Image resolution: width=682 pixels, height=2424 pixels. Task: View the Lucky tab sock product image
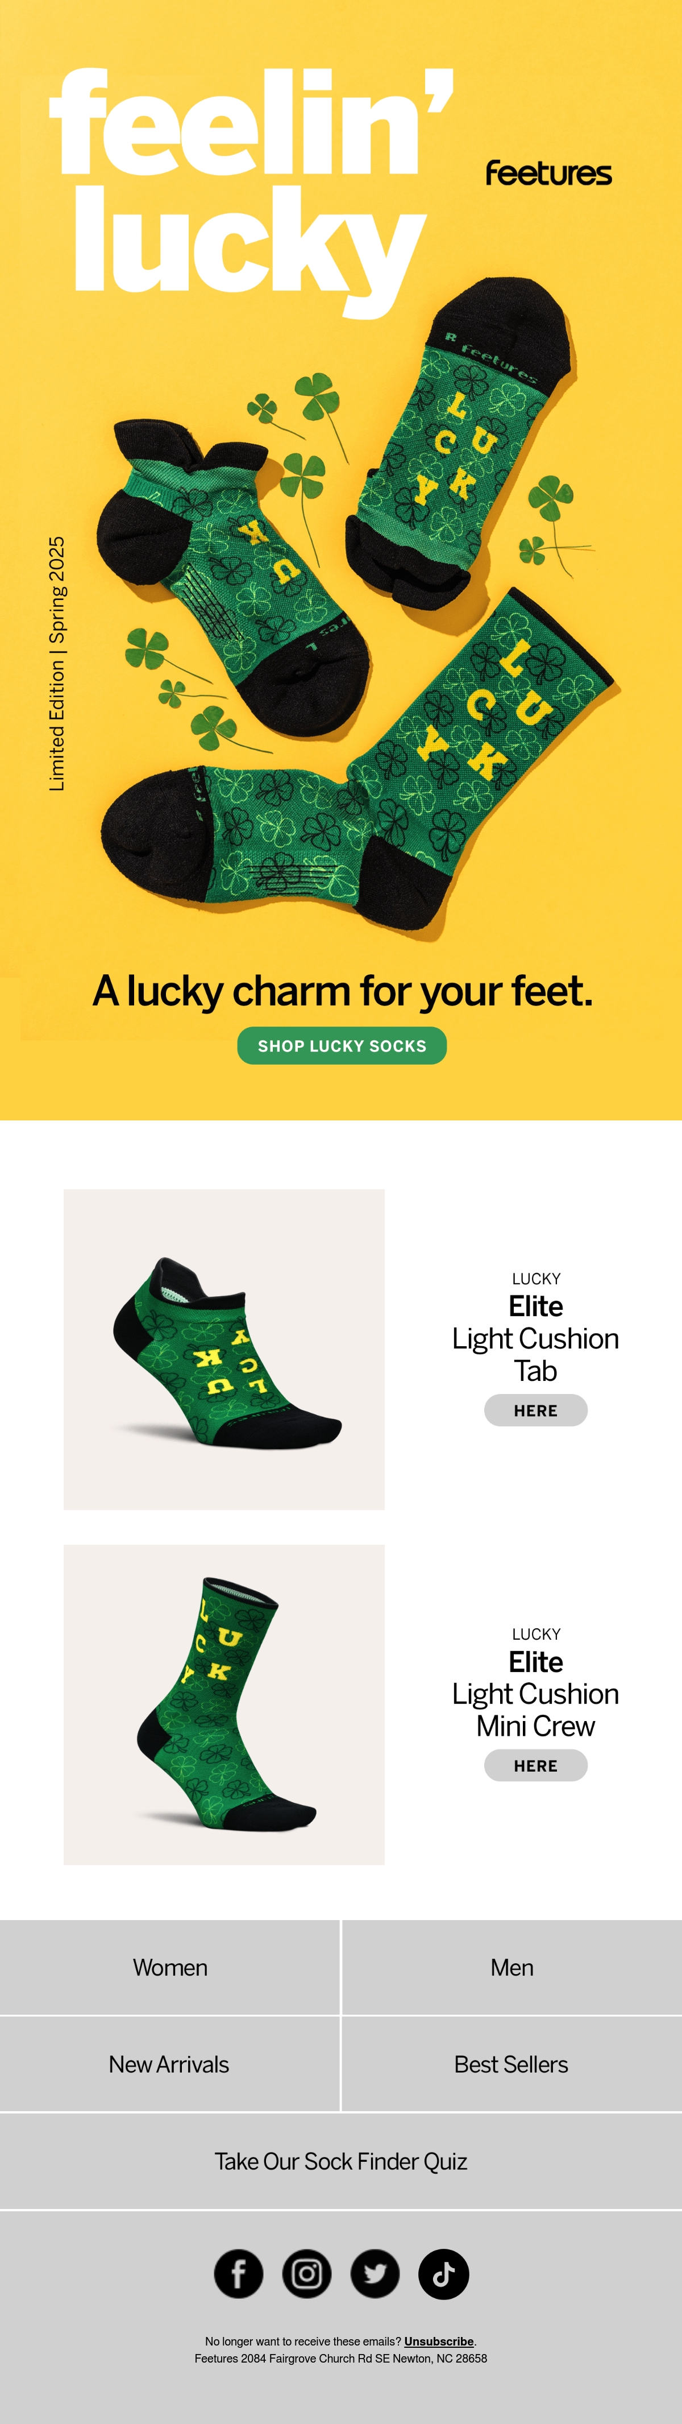pos(224,1350)
